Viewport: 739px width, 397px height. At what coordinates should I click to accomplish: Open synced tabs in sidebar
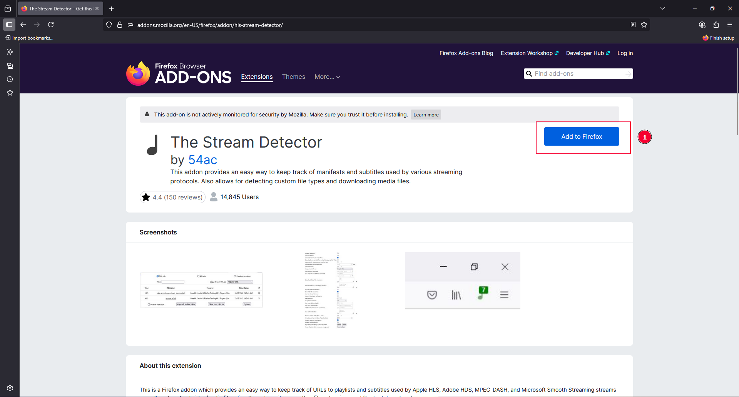click(10, 66)
